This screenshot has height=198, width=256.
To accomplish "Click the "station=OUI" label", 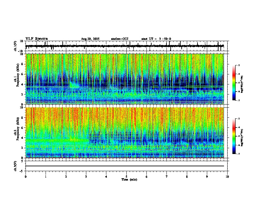I will pos(120,39).
